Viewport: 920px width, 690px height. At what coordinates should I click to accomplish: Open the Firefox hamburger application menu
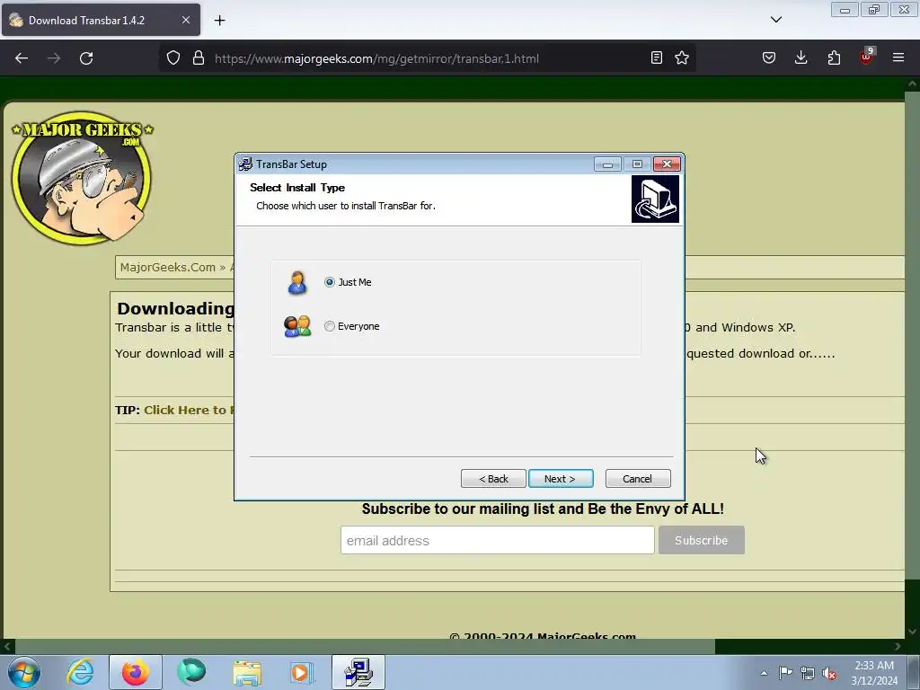[x=898, y=58]
